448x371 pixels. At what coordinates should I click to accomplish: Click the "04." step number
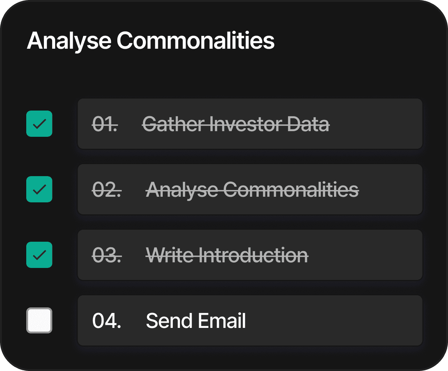pos(107,321)
